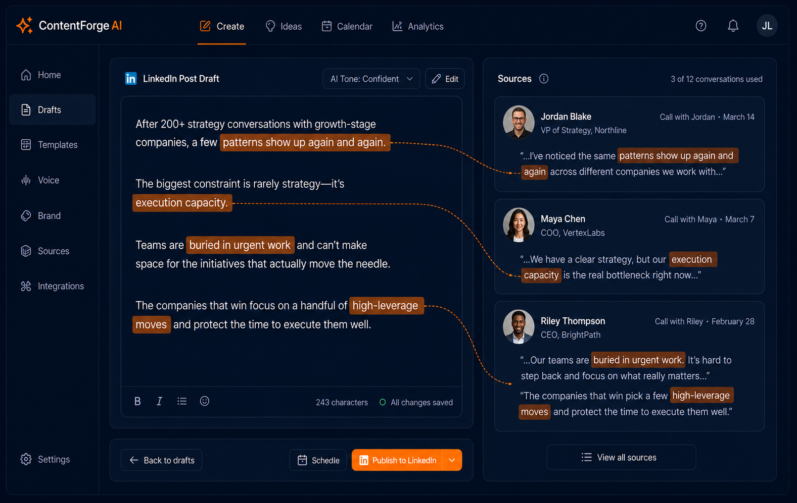The width and height of the screenshot is (797, 503).
Task: Click the LinkedIn logo beside Post Draft title
Action: [x=131, y=79]
